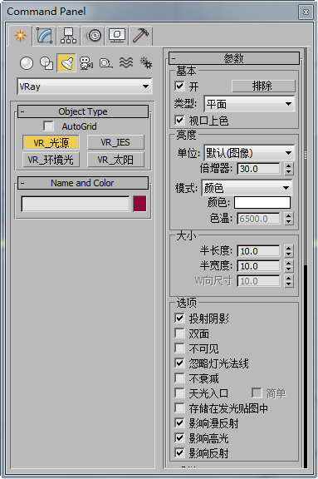
Task: Enable the 天光入口 checkbox
Action: coord(179,393)
